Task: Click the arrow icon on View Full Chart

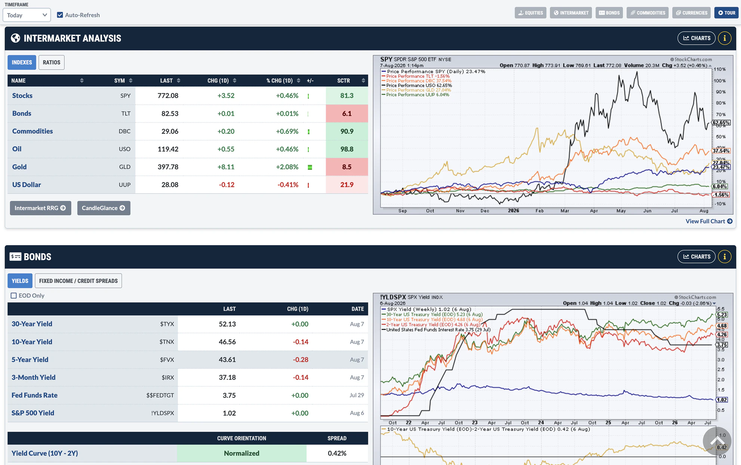Action: point(730,221)
